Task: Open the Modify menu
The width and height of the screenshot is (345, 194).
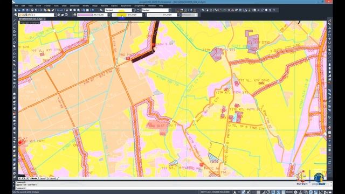Action: coord(86,6)
